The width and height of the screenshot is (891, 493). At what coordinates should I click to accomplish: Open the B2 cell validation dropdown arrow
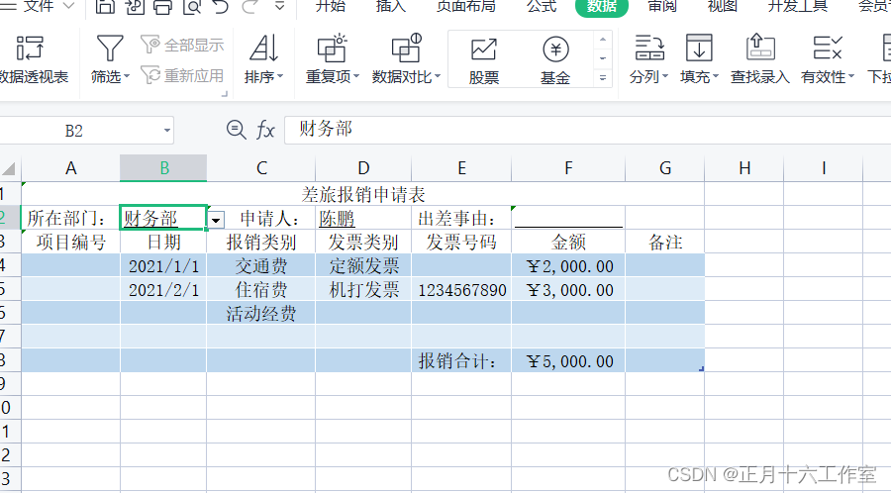click(x=216, y=220)
